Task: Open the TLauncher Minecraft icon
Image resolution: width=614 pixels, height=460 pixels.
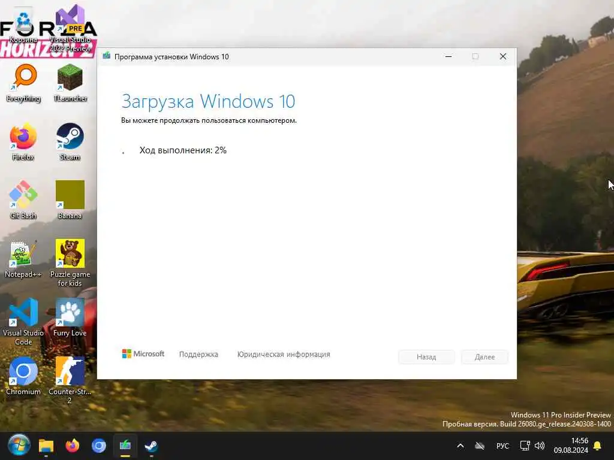Action: pos(70,83)
